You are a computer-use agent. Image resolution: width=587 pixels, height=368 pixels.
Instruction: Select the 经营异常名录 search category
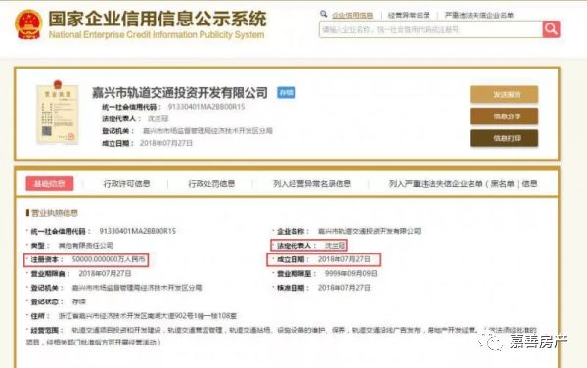click(x=409, y=15)
